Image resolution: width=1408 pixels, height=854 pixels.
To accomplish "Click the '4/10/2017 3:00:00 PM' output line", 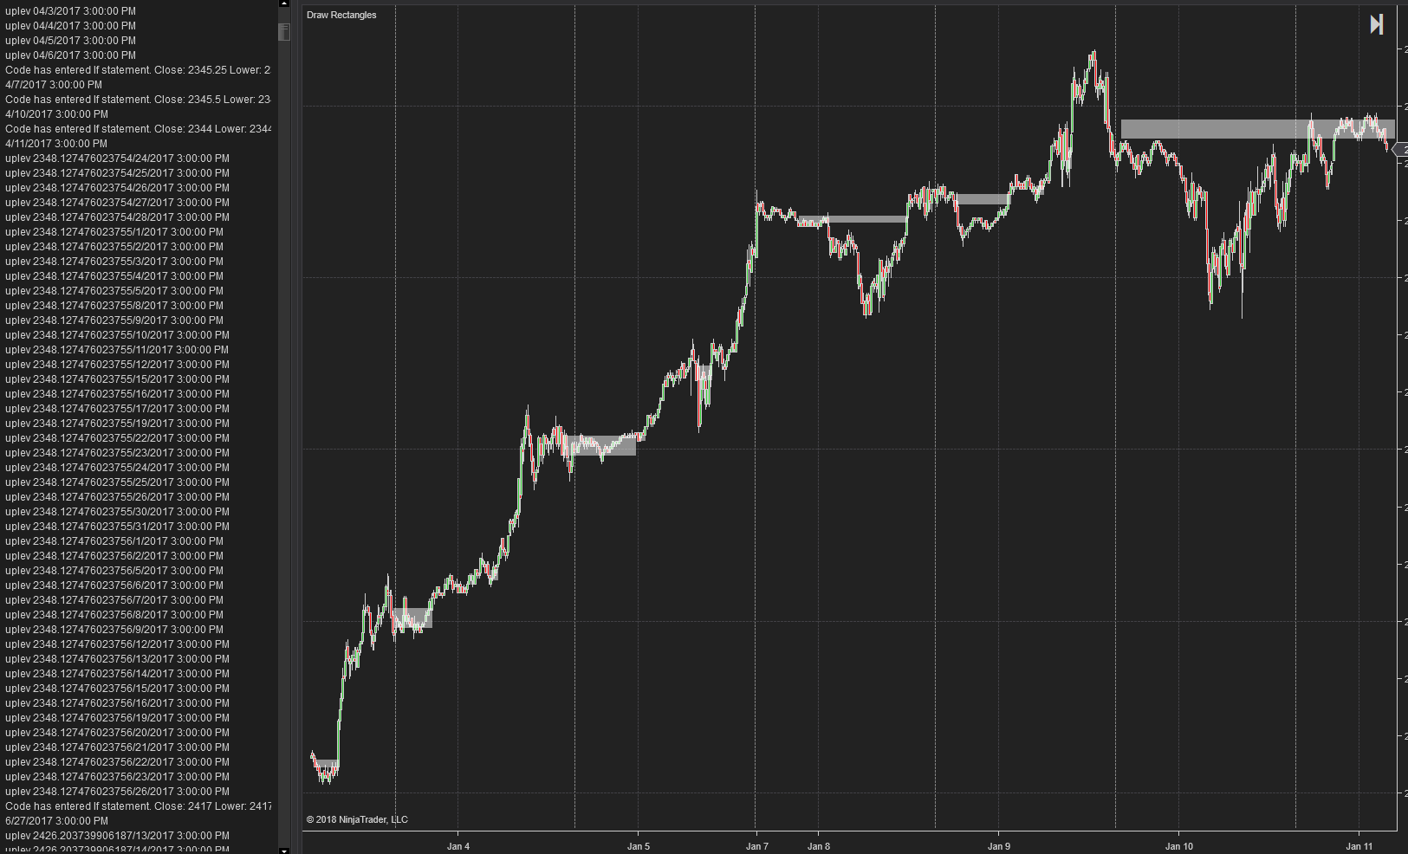I will (x=57, y=114).
